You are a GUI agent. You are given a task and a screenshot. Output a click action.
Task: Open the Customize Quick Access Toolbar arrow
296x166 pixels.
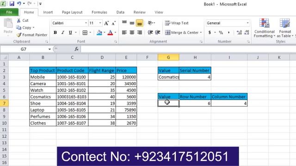(40, 4)
